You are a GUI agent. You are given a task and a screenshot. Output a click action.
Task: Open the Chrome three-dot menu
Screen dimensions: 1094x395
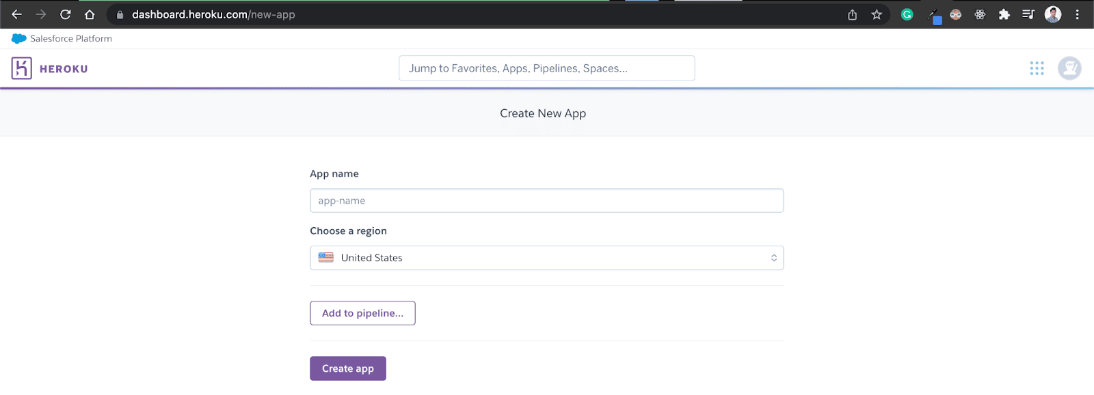tap(1077, 14)
